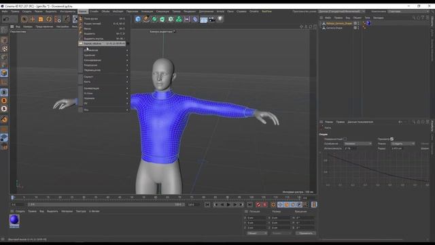
Task: Toggle visibility box for first object row
Action: pyautogui.click(x=355, y=23)
